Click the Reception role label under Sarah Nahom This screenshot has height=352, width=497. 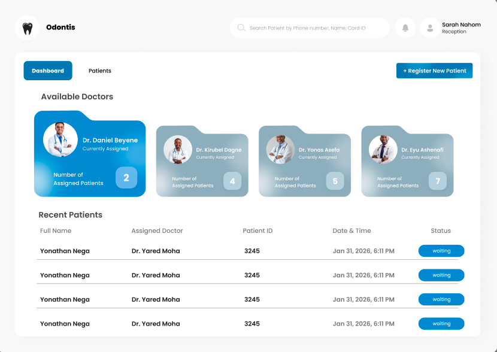[x=454, y=32]
